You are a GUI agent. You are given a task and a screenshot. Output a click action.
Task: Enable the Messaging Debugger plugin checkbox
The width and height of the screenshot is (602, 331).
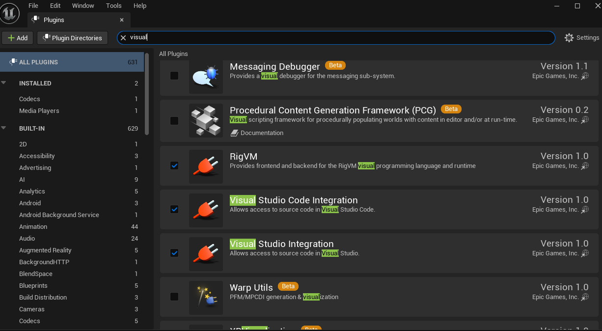click(174, 76)
